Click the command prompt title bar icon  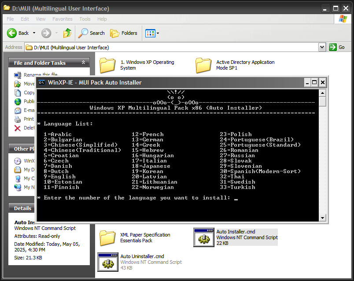(41, 82)
